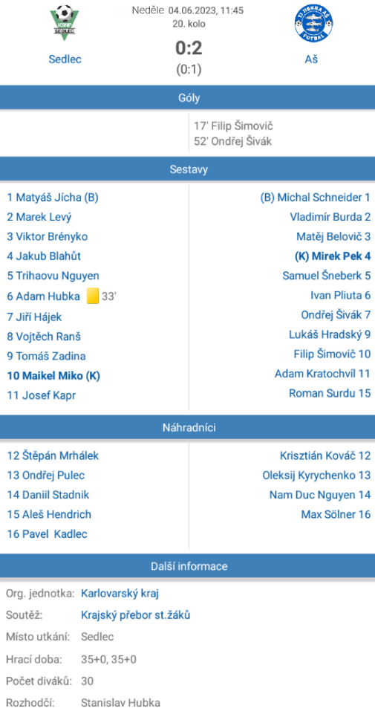
Task: Select the Sestavy section header
Action: point(187,169)
